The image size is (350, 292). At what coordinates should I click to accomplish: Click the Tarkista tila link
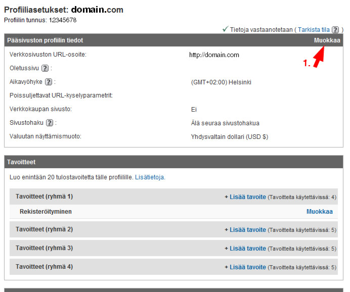point(314,30)
